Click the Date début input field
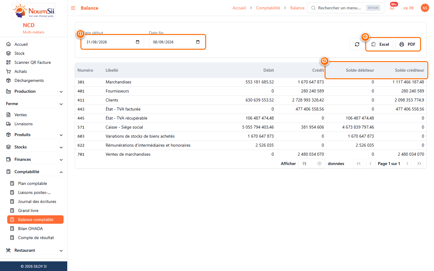This screenshot has height=271, width=434. [113, 42]
